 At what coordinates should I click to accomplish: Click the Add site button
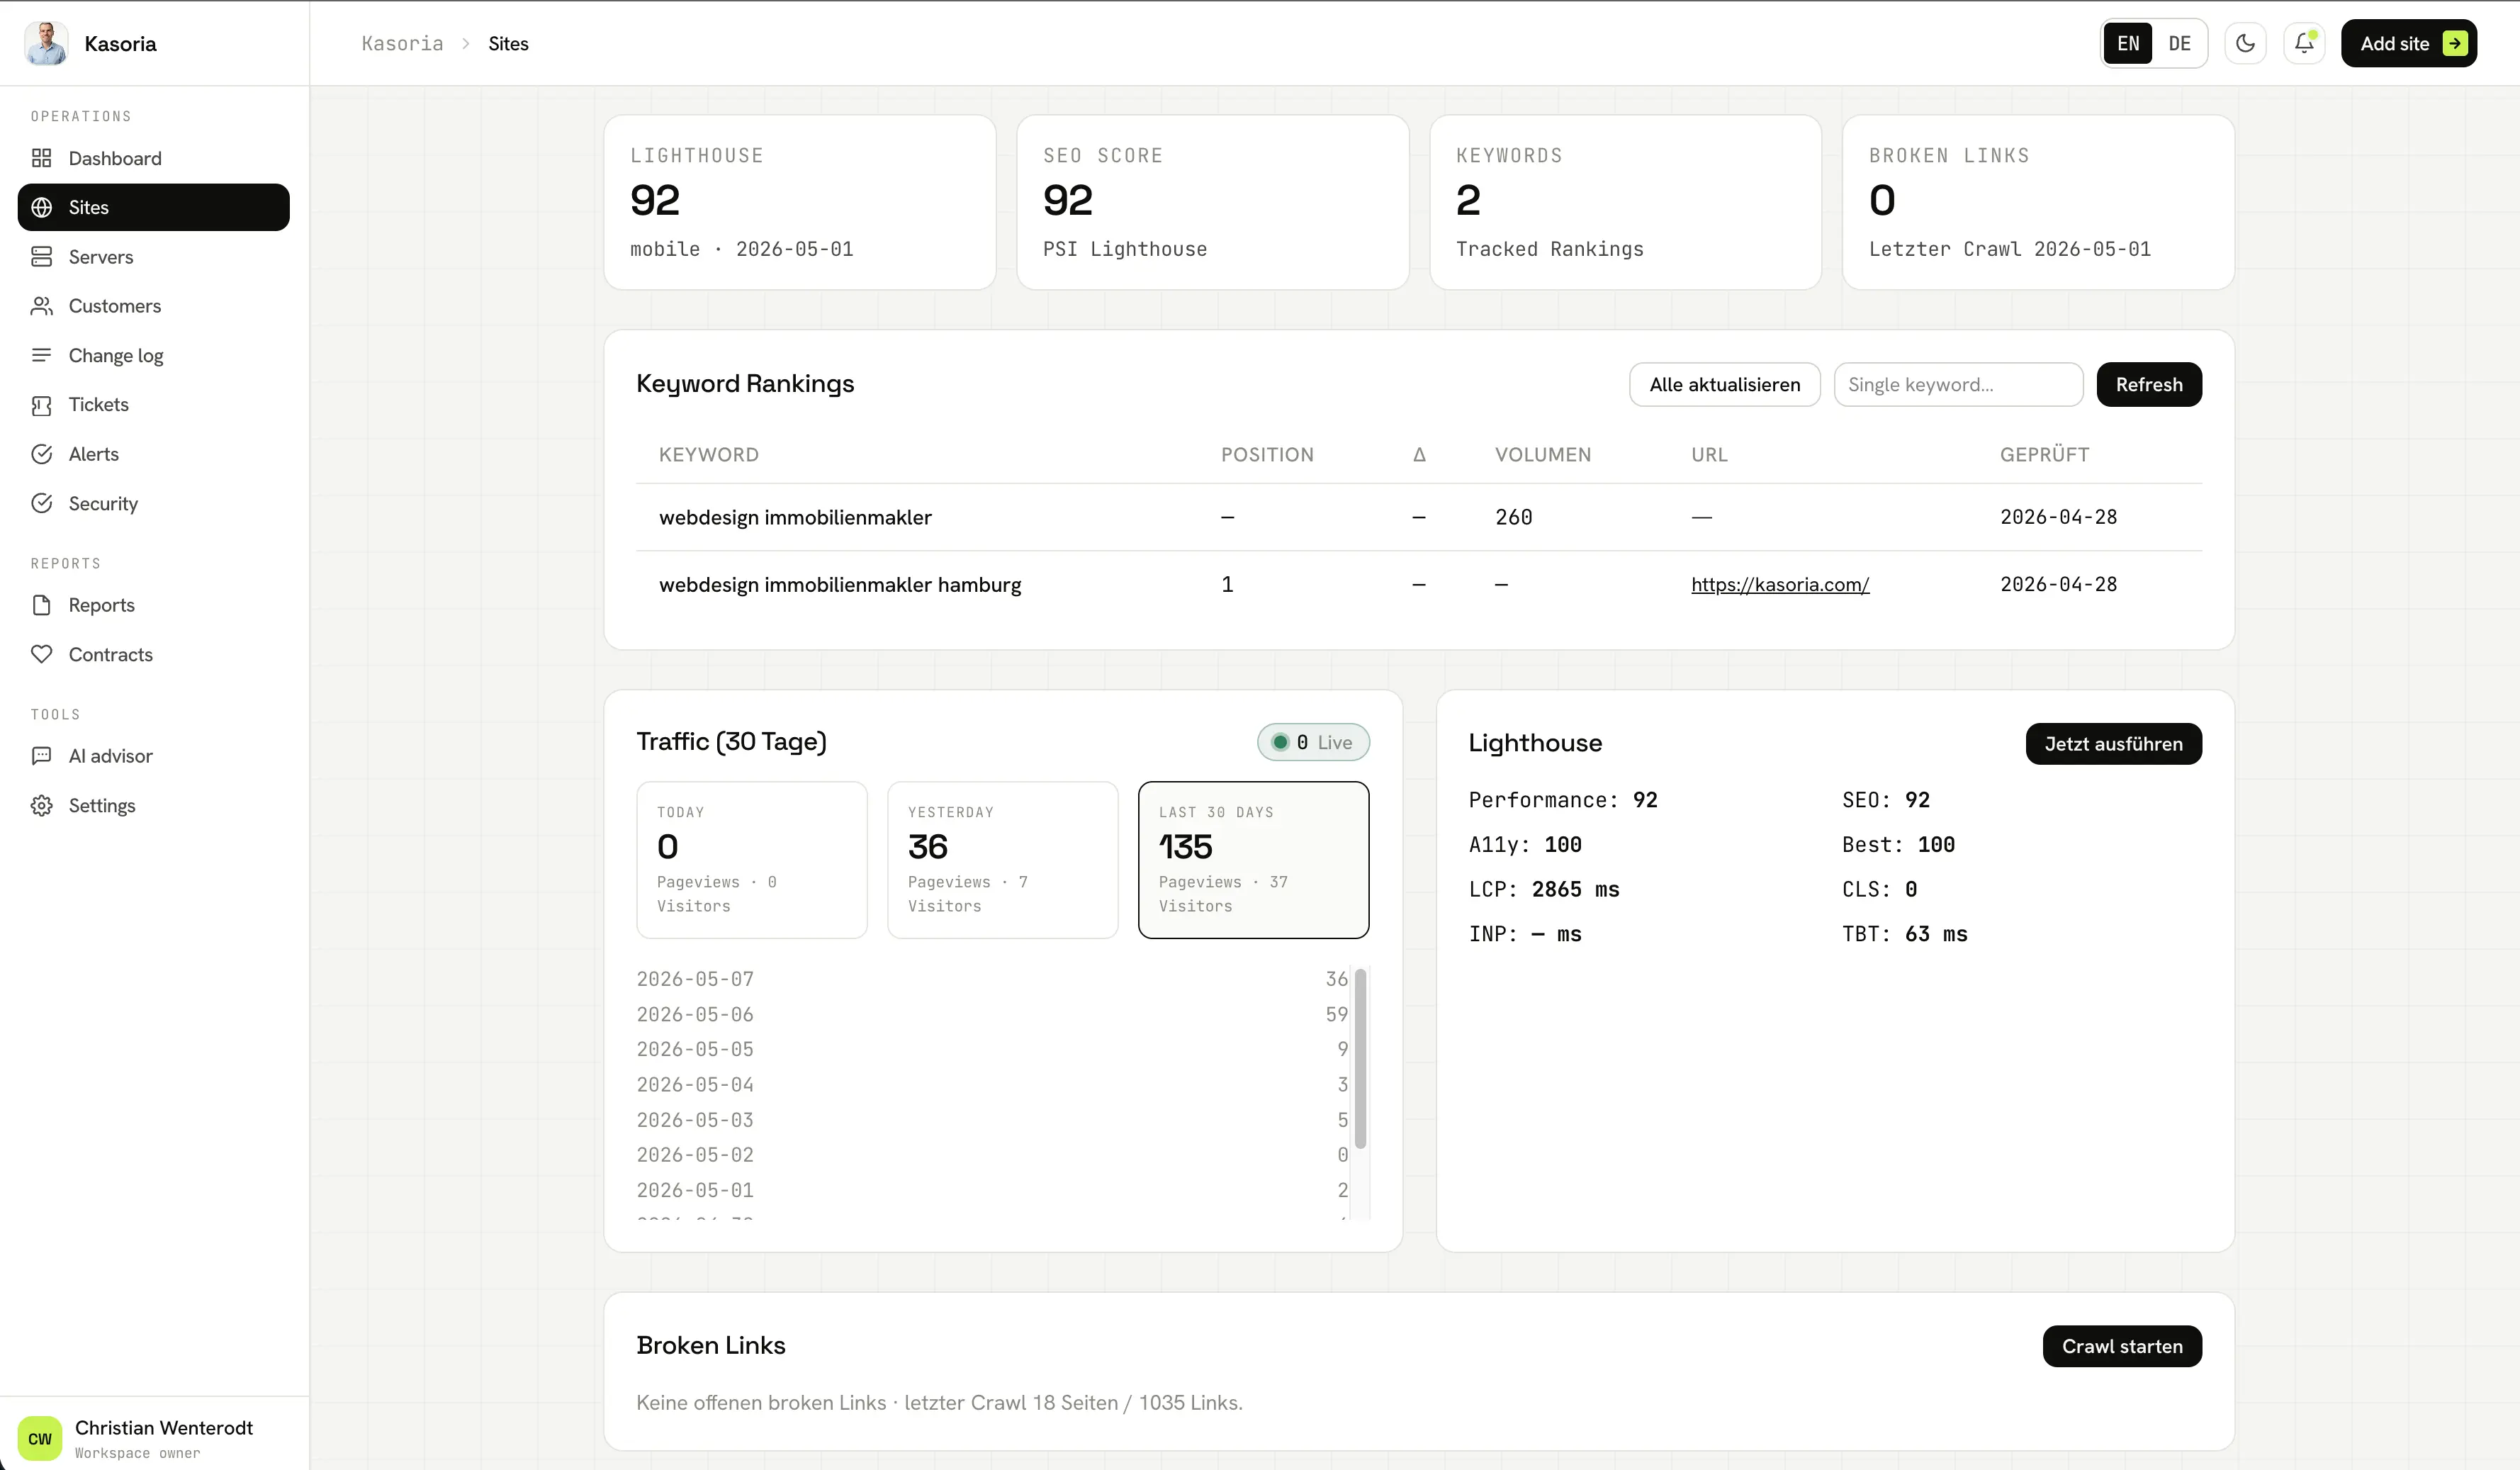tap(2409, 43)
